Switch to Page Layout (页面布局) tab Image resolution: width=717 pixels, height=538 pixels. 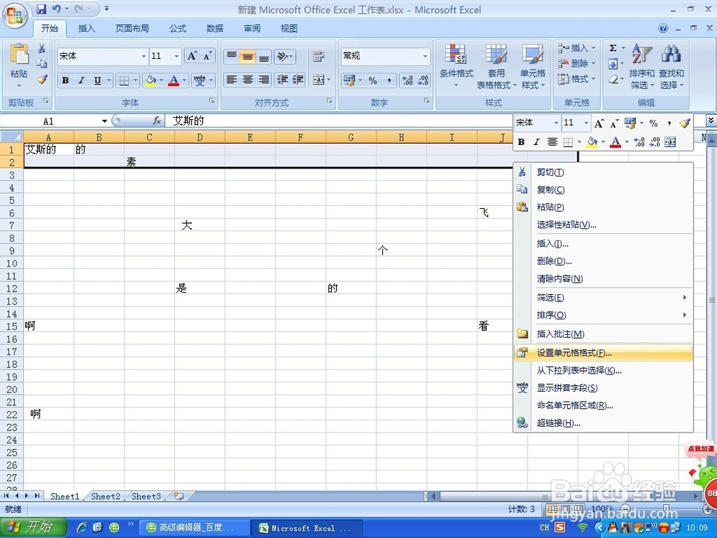point(132,29)
